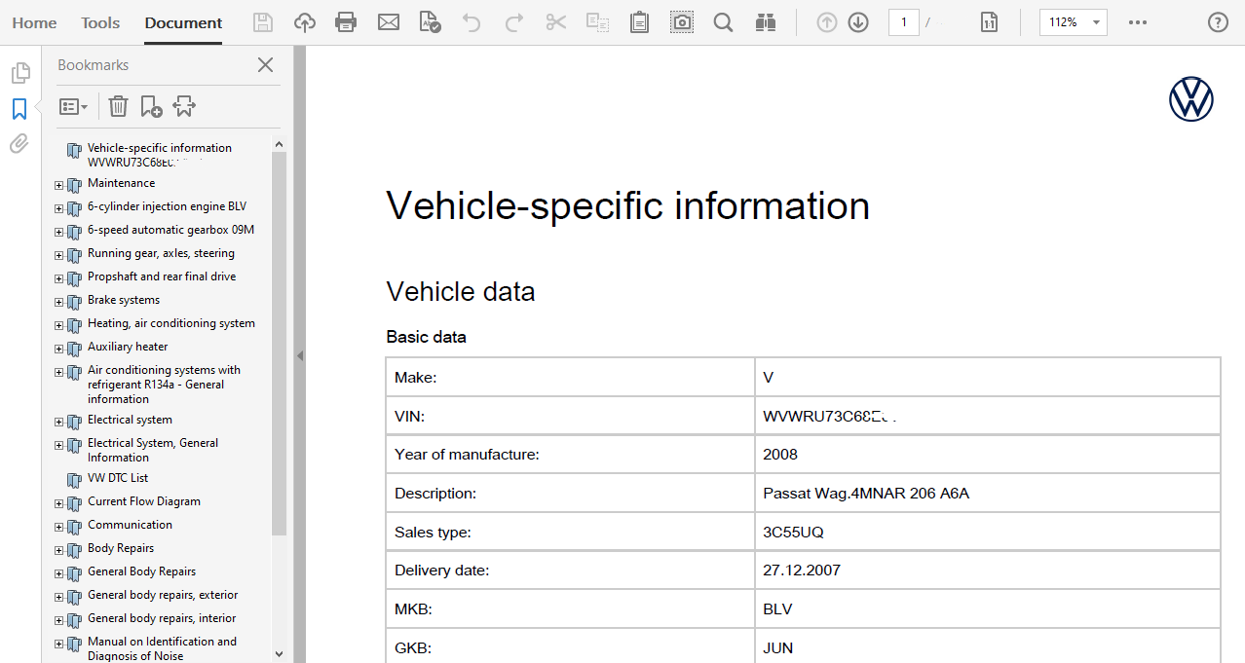Viewport: 1245px width, 663px height.
Task: Print the document
Action: point(346,21)
